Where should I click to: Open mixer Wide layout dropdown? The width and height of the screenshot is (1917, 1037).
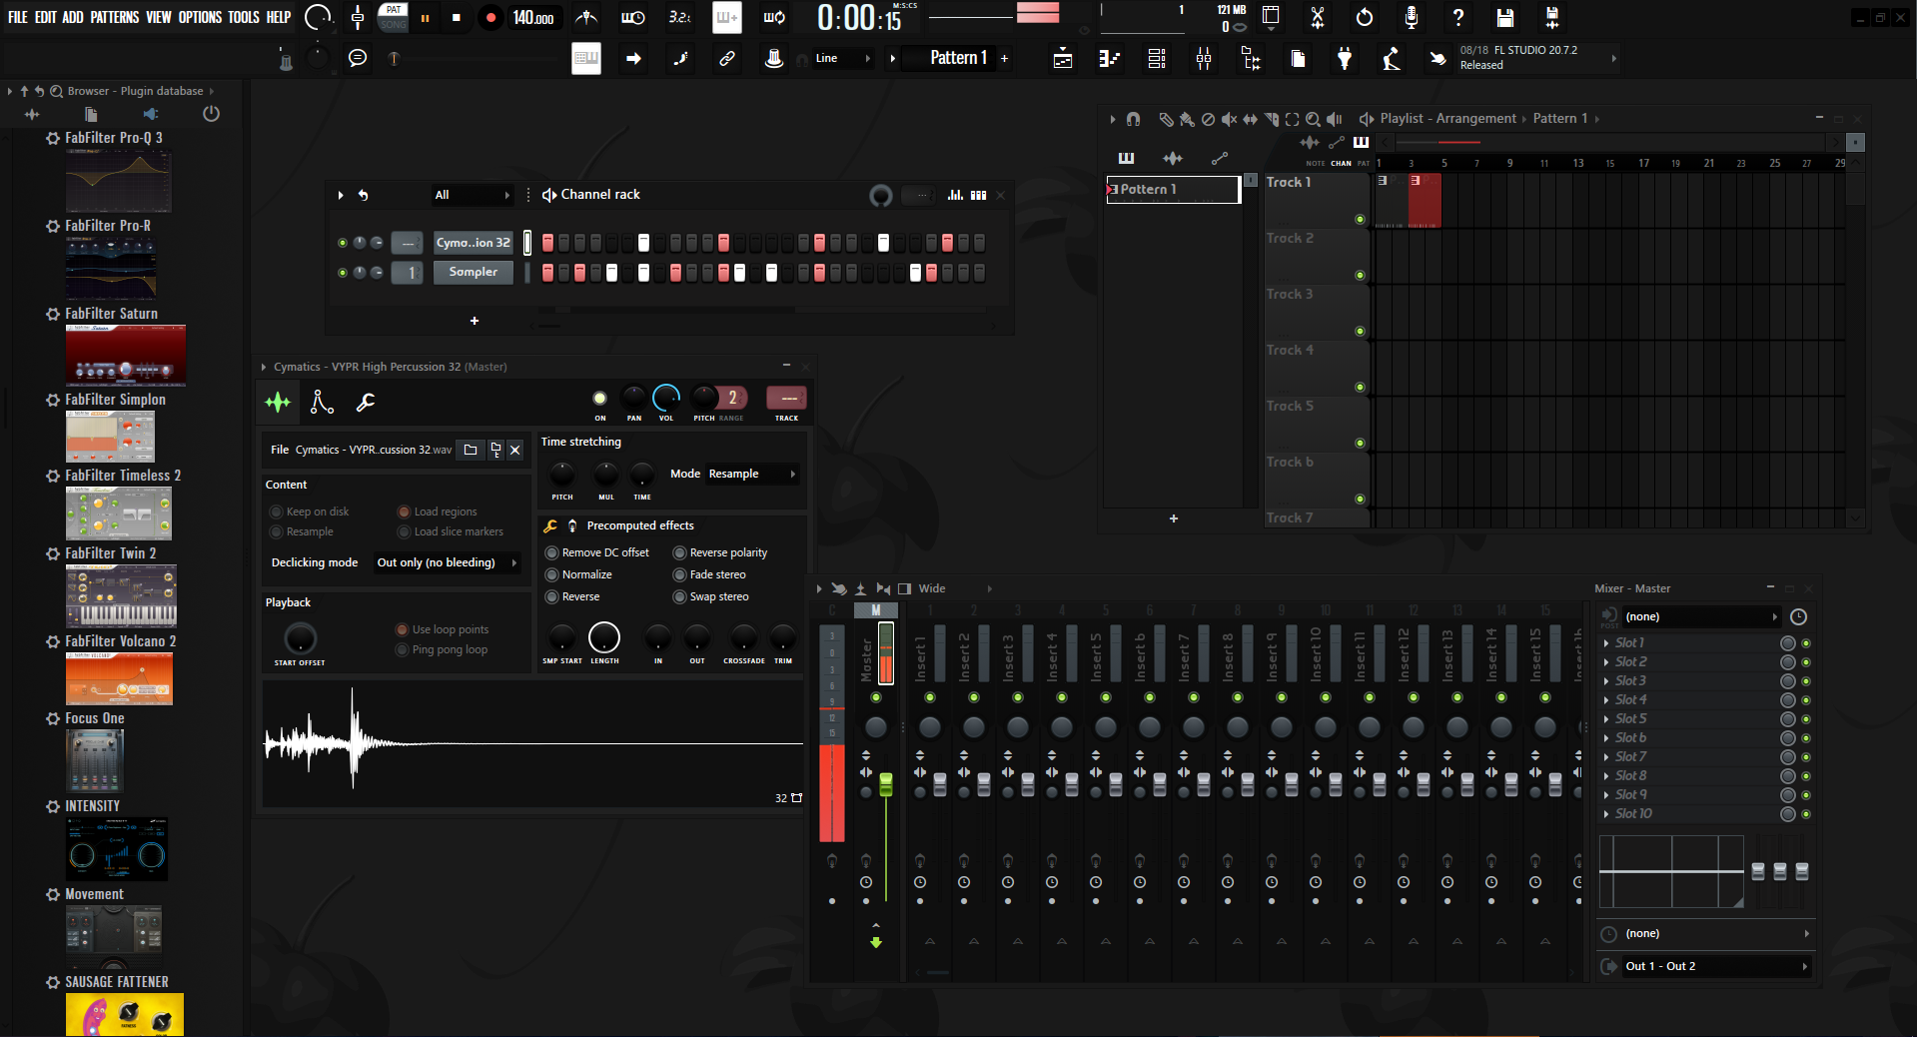(955, 588)
